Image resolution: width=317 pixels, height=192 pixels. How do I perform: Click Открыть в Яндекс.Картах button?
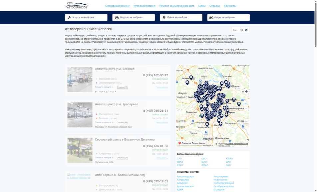(x=192, y=143)
